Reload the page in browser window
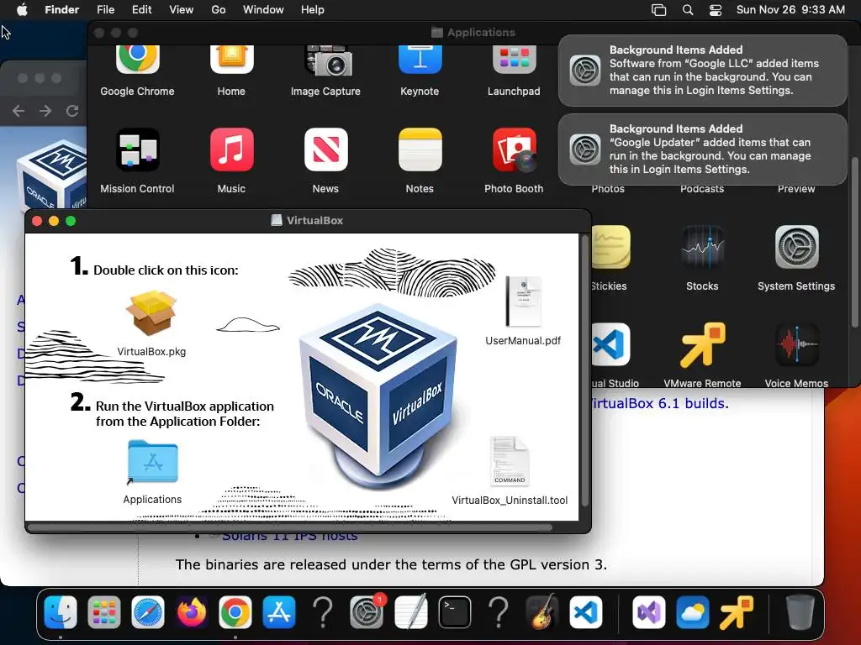 72,111
